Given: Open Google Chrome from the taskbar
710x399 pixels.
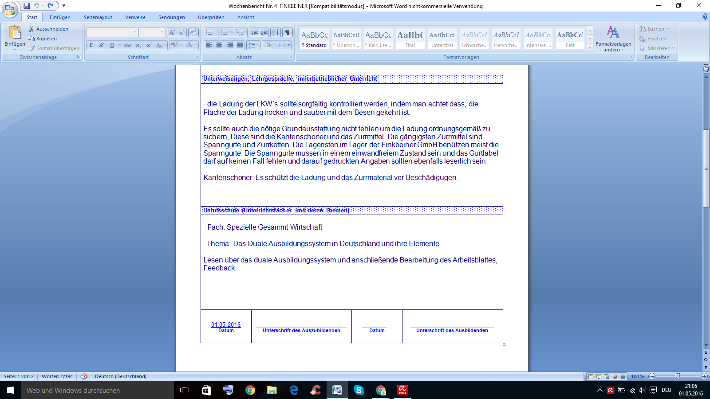Looking at the screenshot, I should pos(250,390).
